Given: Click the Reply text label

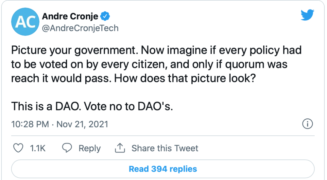Looking at the screenshot, I should pyautogui.click(x=90, y=148).
